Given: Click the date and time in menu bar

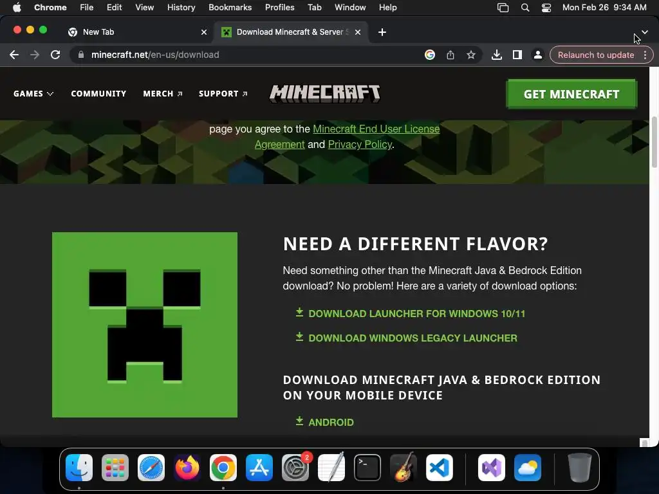Looking at the screenshot, I should pos(604,7).
